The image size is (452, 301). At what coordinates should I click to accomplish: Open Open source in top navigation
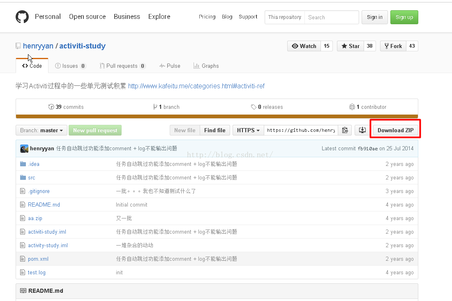(x=88, y=17)
